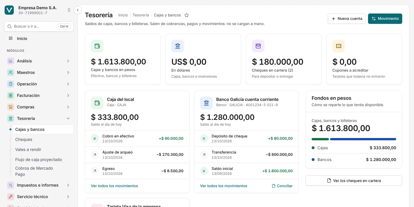Click the favorite star icon next to breadcrumb
Viewport: 414px width, 207px height.
click(x=187, y=15)
